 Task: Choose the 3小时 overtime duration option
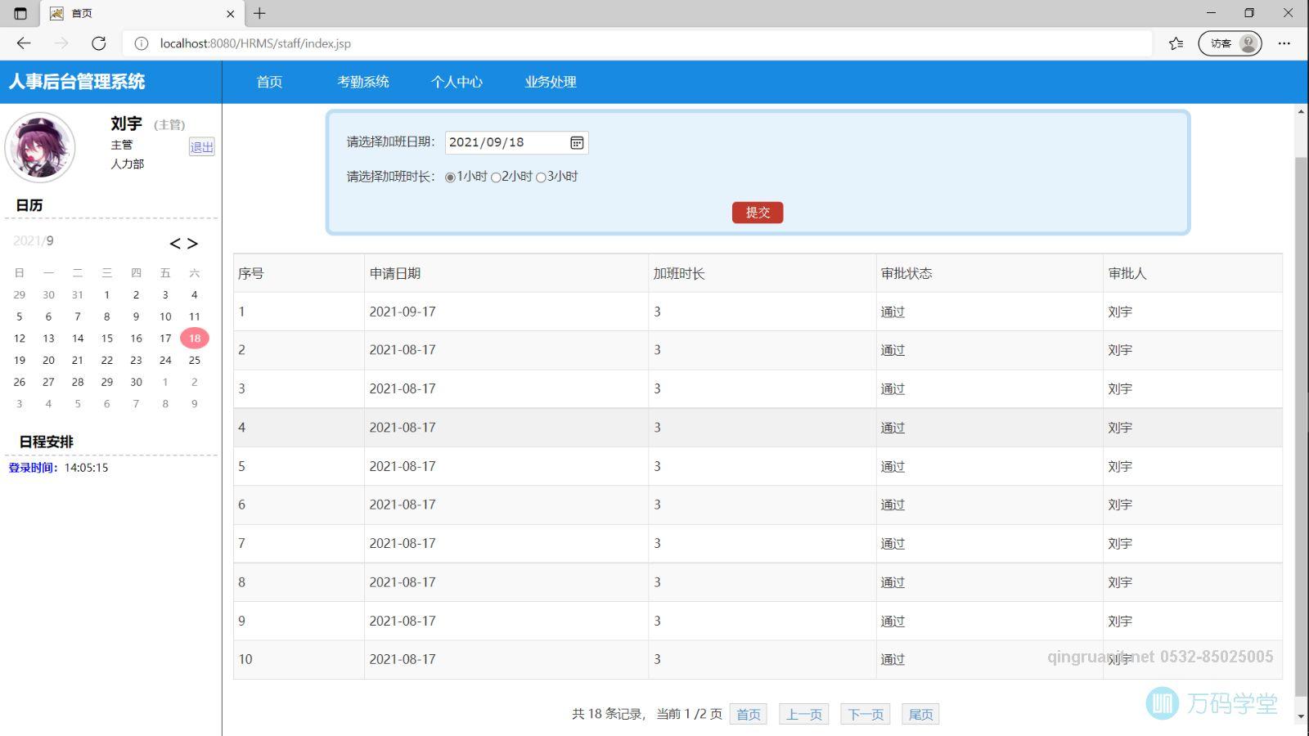click(541, 176)
